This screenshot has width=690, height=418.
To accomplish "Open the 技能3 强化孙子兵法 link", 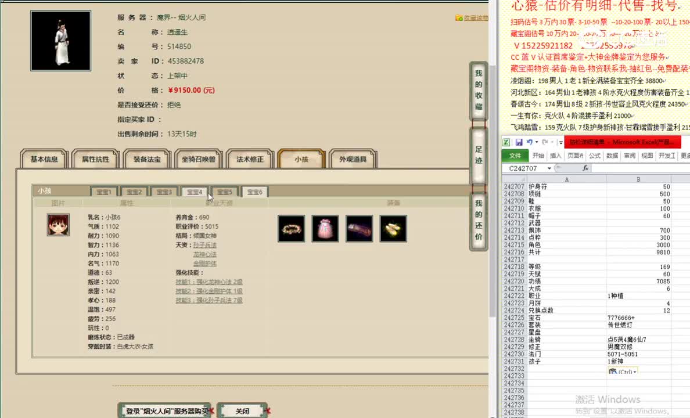I will 209,300.
